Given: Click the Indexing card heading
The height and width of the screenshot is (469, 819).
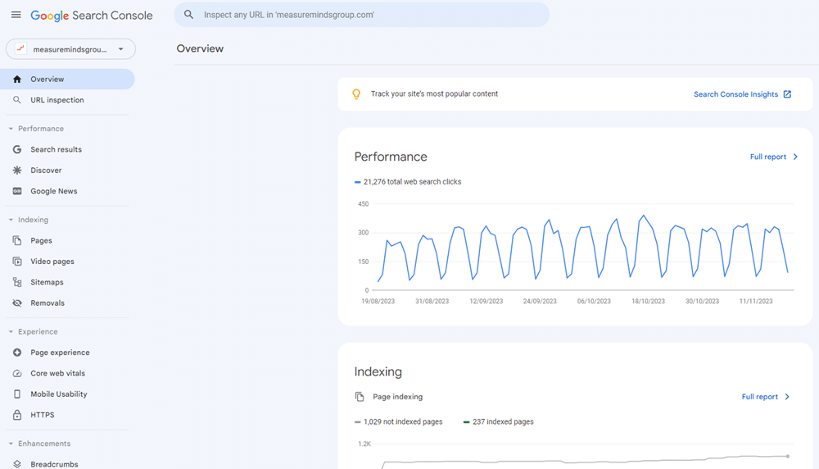Looking at the screenshot, I should tap(378, 371).
